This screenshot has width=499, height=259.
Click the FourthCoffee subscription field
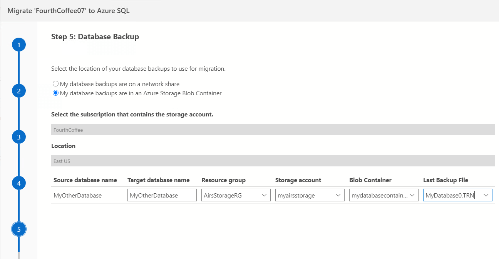click(x=273, y=130)
